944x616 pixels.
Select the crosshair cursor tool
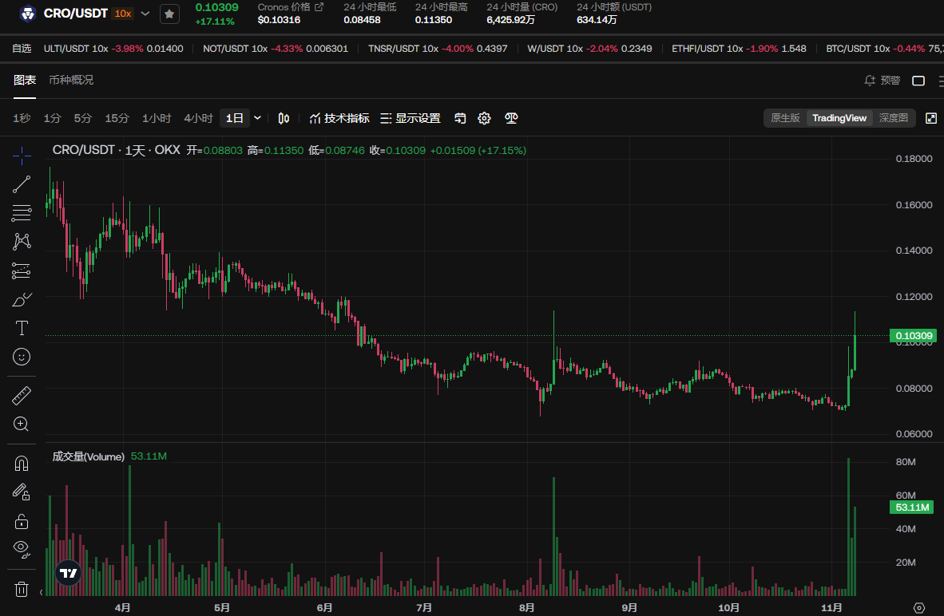(x=22, y=156)
